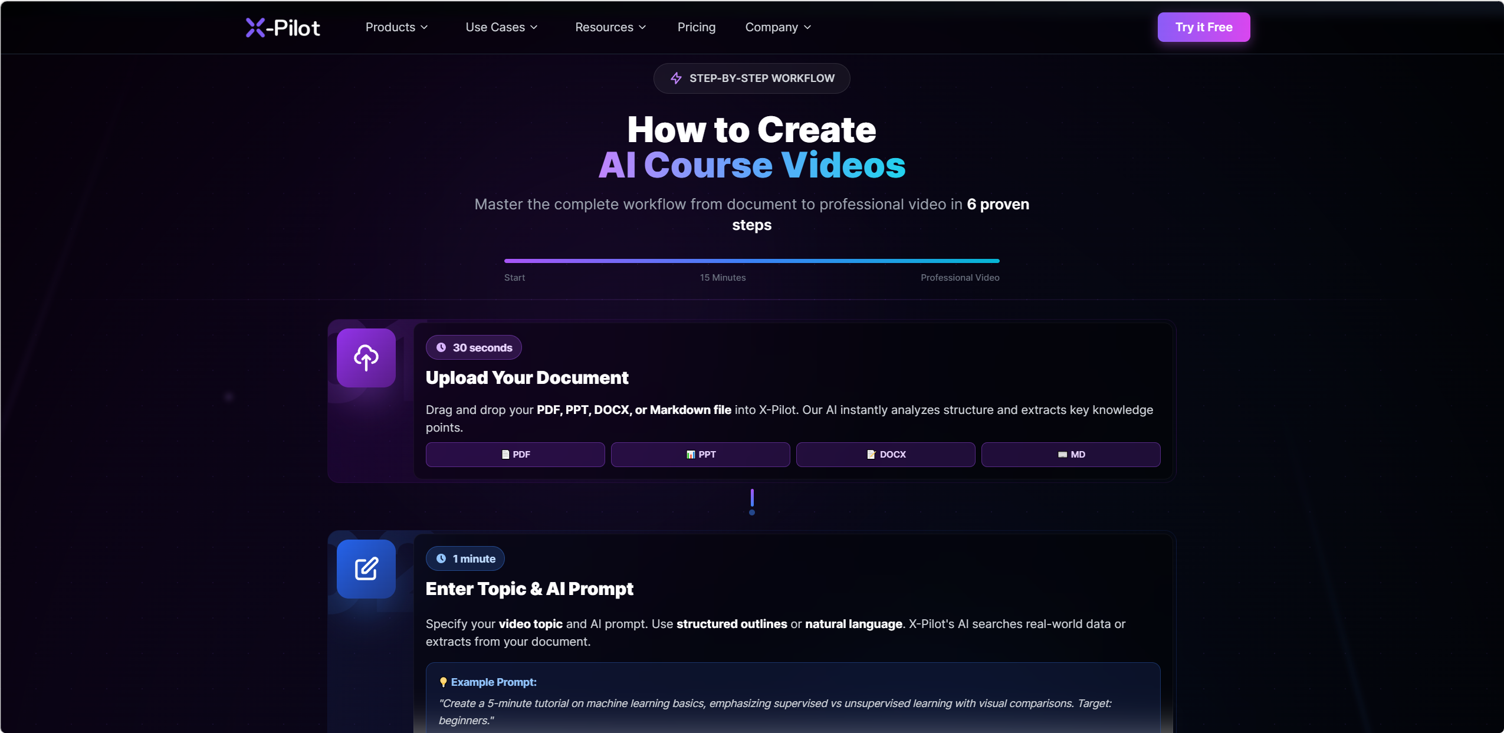Click the clock icon beside 30 seconds
Screen dimensions: 1504x733
coord(441,347)
